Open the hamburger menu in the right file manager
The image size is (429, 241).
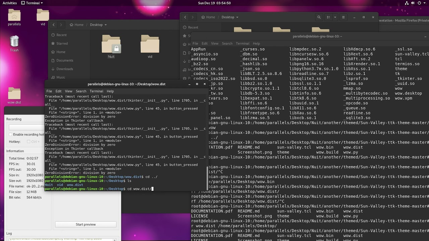(343, 17)
